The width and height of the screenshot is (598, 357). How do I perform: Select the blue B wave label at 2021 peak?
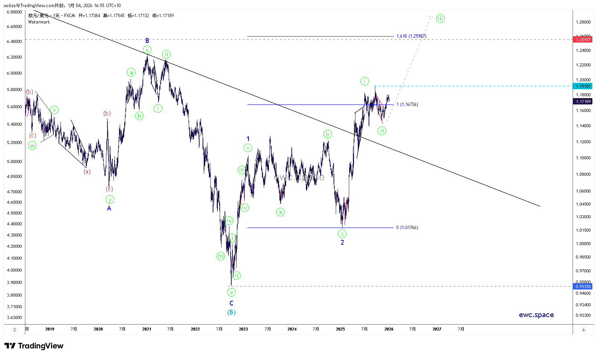pos(147,41)
